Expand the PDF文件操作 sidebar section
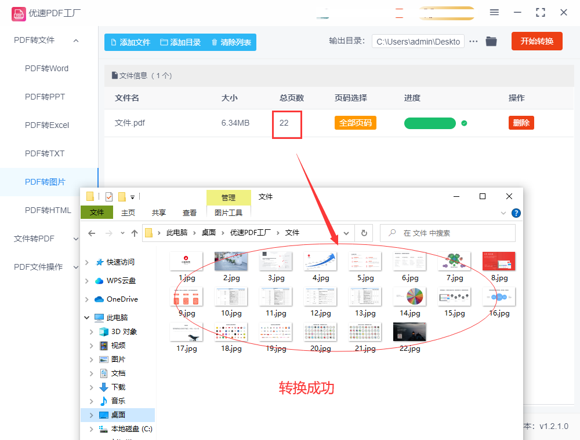580x440 pixels. (76, 267)
